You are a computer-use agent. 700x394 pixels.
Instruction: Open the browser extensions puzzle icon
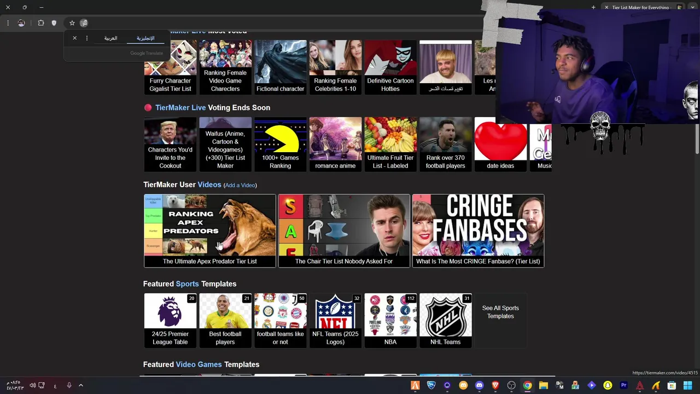(41, 23)
